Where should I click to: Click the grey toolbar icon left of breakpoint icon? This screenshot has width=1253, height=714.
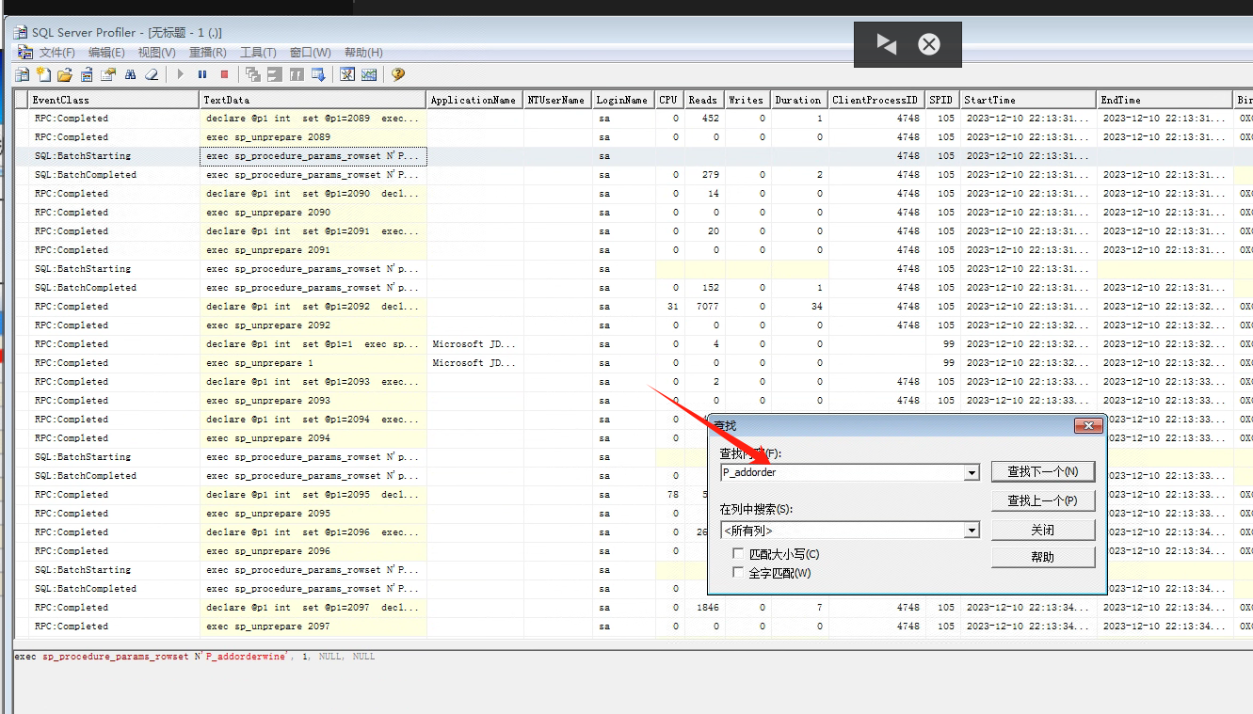click(275, 74)
